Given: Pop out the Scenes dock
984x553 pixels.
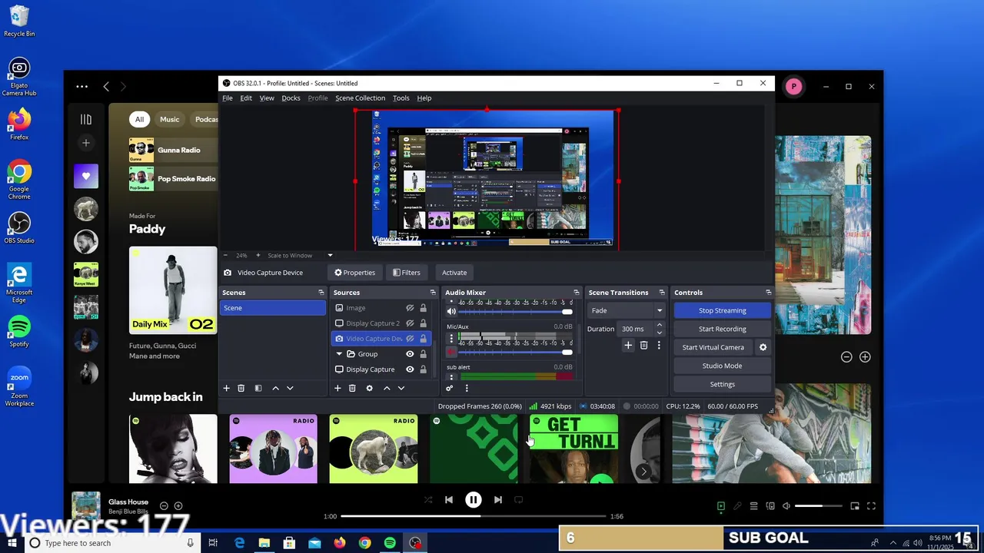Looking at the screenshot, I should coord(321,293).
